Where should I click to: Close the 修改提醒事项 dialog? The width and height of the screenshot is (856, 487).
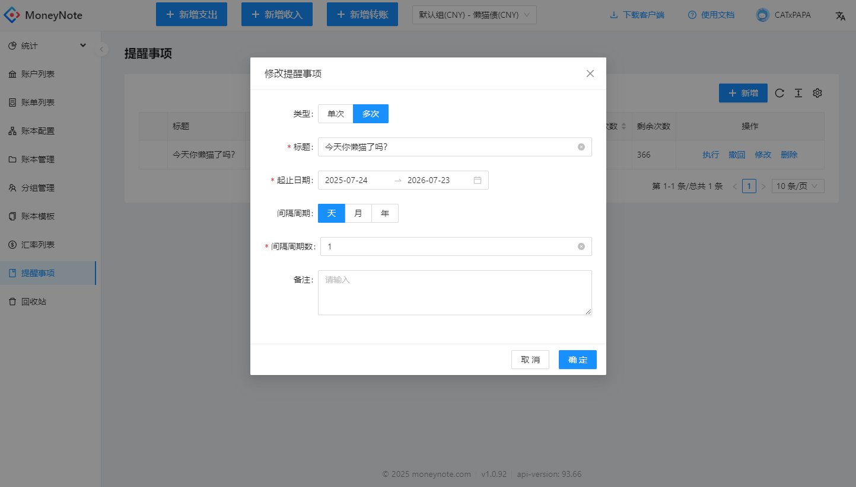coord(590,73)
